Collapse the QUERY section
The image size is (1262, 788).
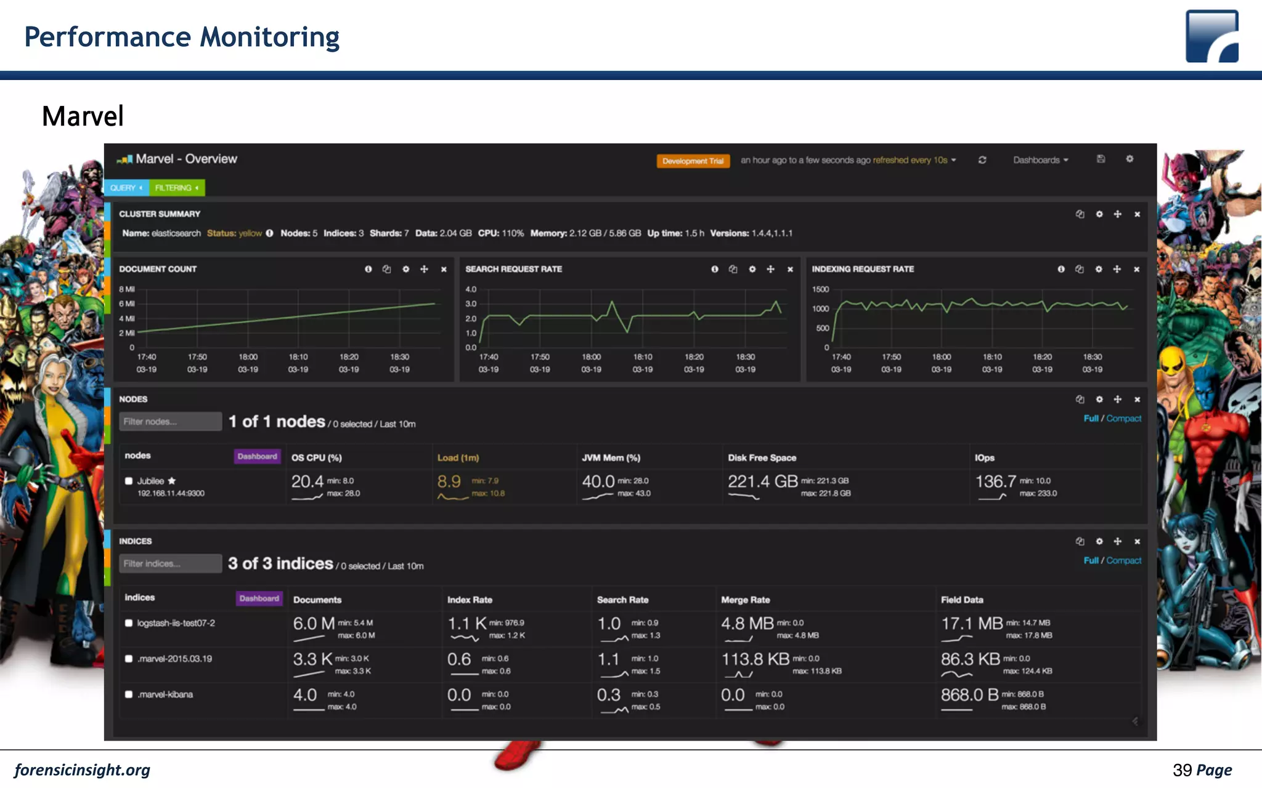click(x=126, y=188)
